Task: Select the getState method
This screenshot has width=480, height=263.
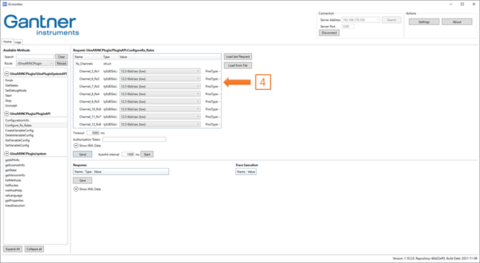Action: 11,170
